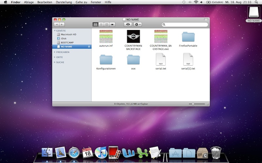Open the Action gear dropdown menu

(x=138, y=24)
